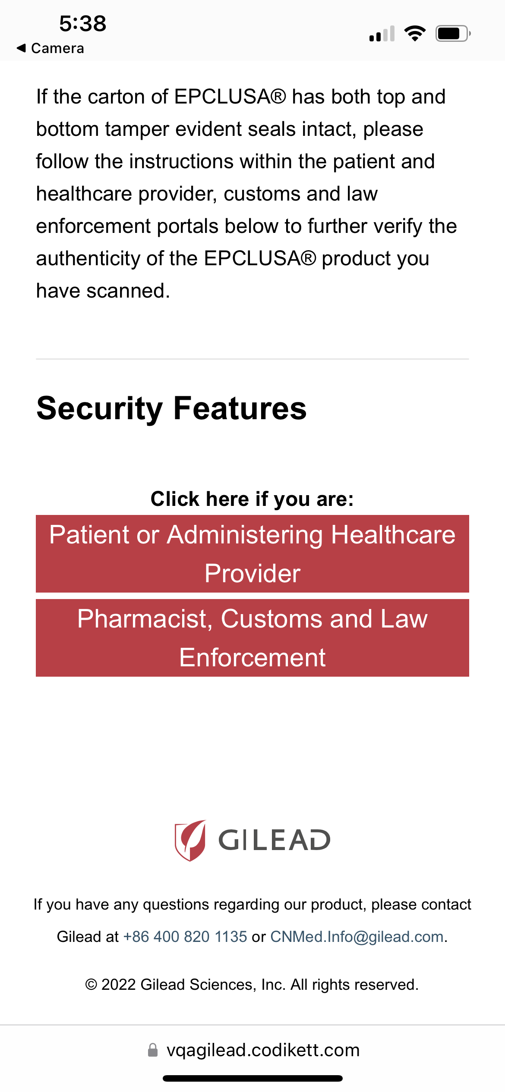Viewport: 505px width, 1092px height.
Task: Tap the Camera return label
Action: point(57,48)
